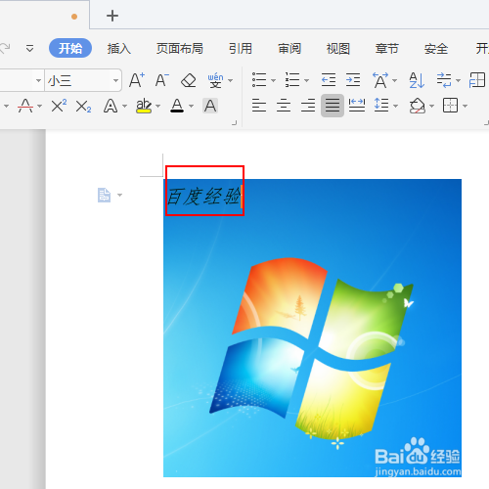The image size is (489, 489).
Task: Apply distributed alignment
Action: pyautogui.click(x=357, y=106)
